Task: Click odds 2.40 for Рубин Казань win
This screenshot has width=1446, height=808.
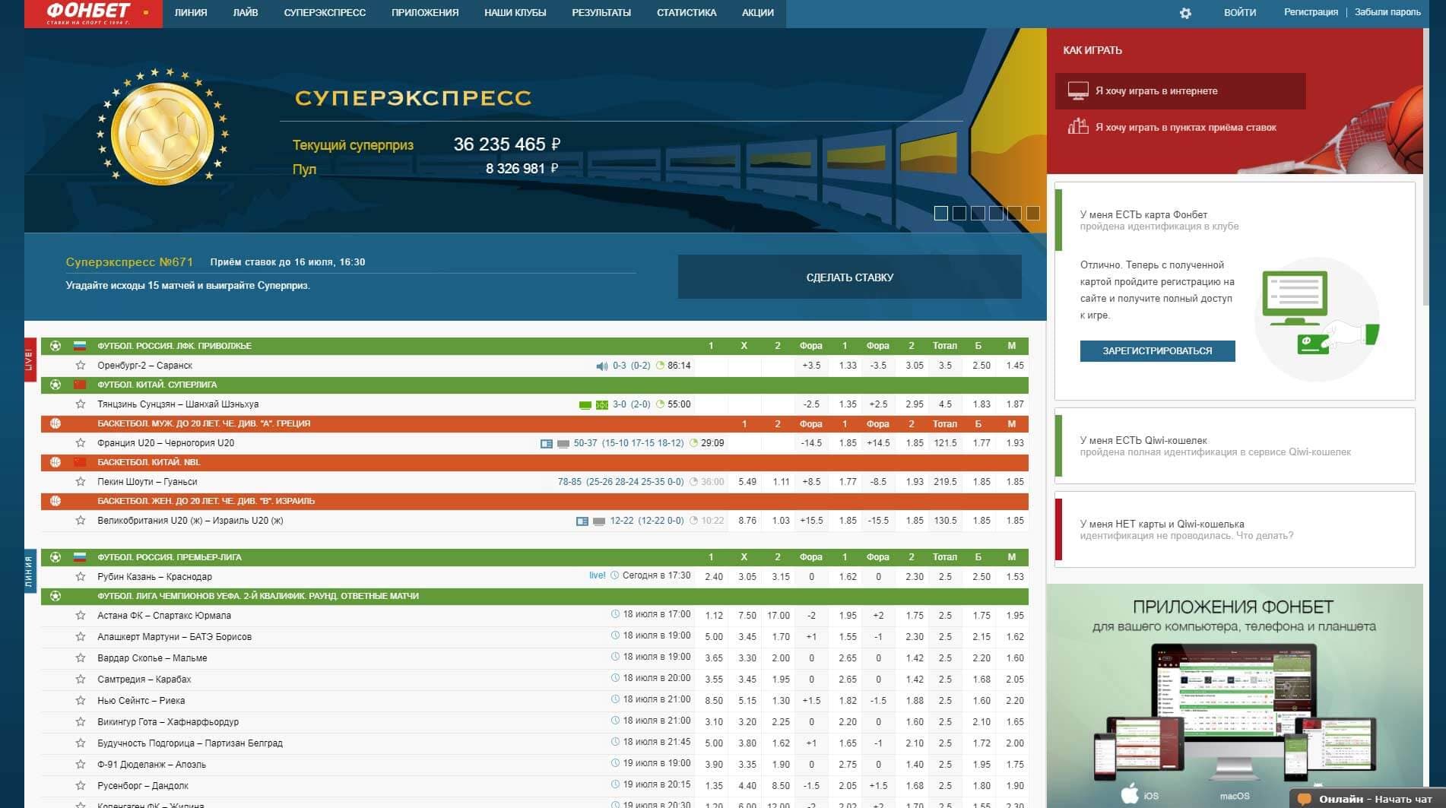Action: (x=714, y=577)
